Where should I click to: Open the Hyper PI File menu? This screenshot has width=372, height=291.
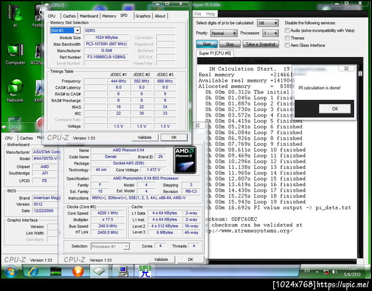(198, 14)
